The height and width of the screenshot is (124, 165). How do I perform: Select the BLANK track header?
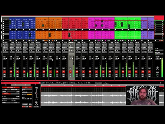(x=6, y=19)
